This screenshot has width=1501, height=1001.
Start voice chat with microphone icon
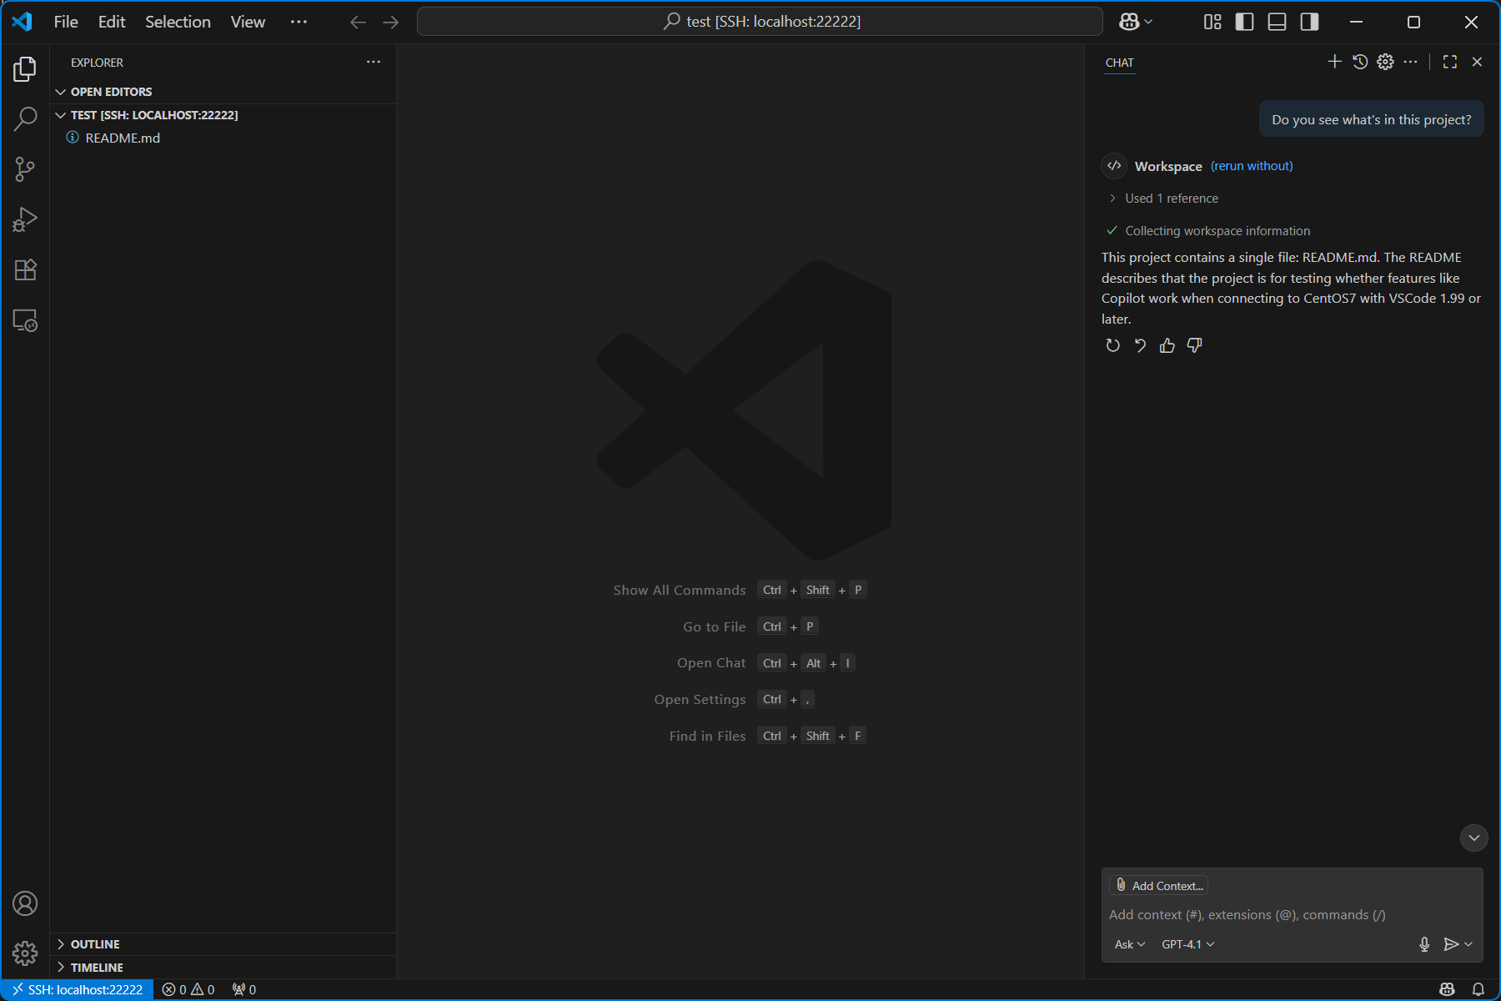[1424, 944]
